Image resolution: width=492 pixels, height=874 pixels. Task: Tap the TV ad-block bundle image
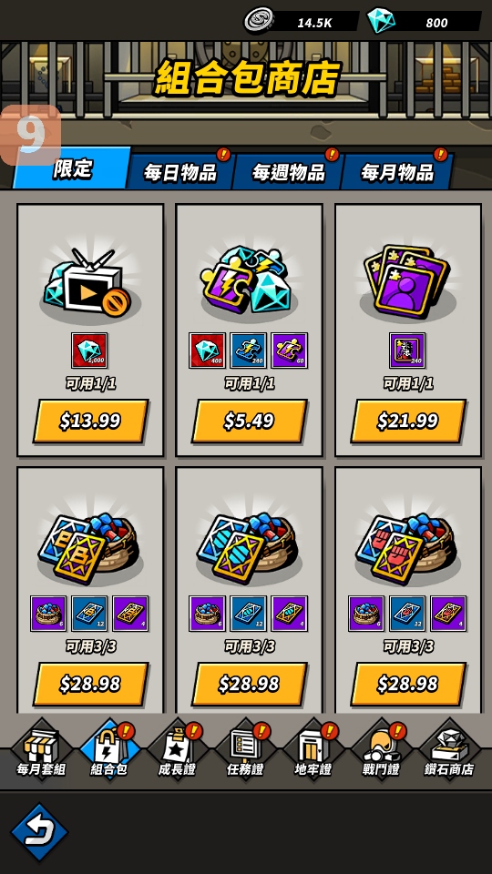click(x=89, y=282)
